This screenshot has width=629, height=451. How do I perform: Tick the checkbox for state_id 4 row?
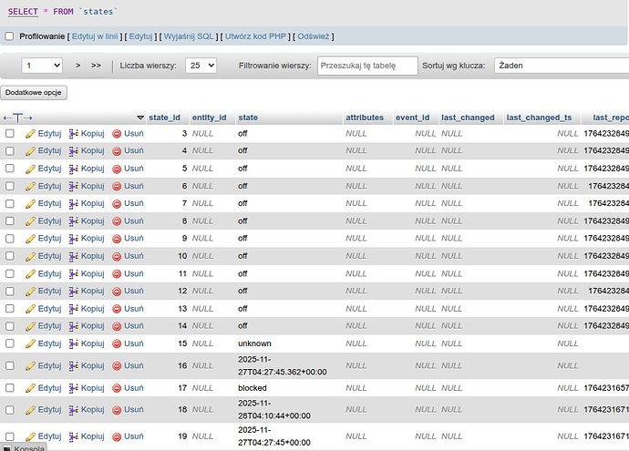click(x=10, y=151)
